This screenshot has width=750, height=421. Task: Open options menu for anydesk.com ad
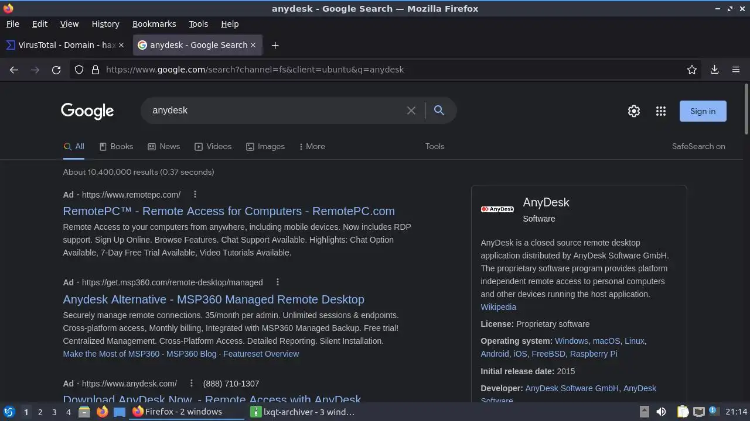(x=191, y=384)
